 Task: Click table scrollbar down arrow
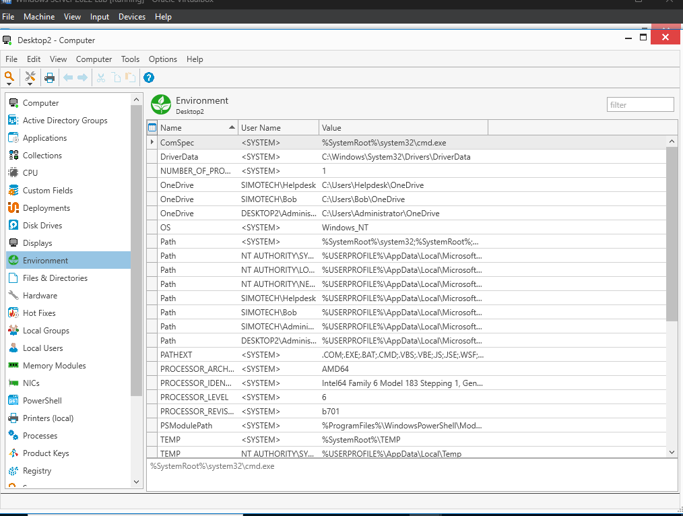tap(672, 452)
